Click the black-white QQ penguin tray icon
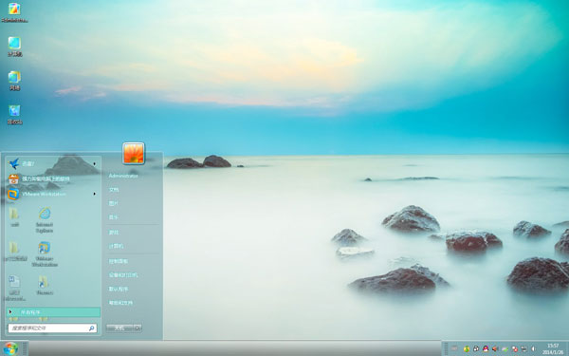Image resolution: width=569 pixels, height=356 pixels. pos(476,349)
